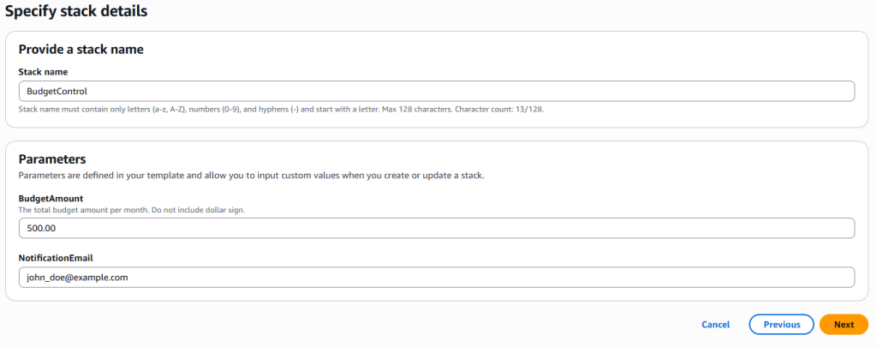Click the NotificationEmail parameter label
Viewport: 877px width, 347px height.
coord(56,258)
